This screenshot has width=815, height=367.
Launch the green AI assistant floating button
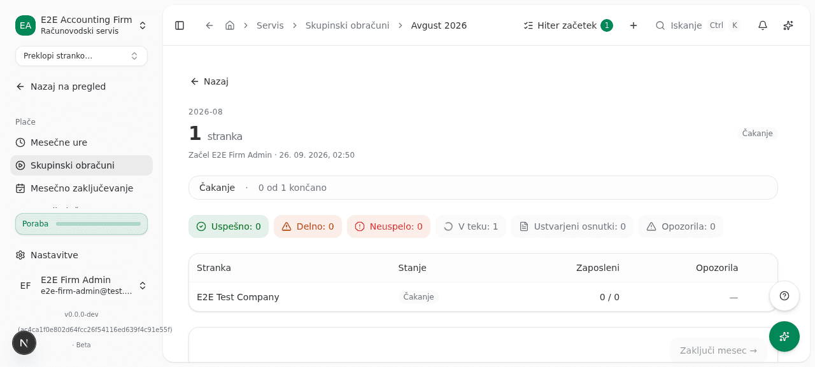coord(784,336)
